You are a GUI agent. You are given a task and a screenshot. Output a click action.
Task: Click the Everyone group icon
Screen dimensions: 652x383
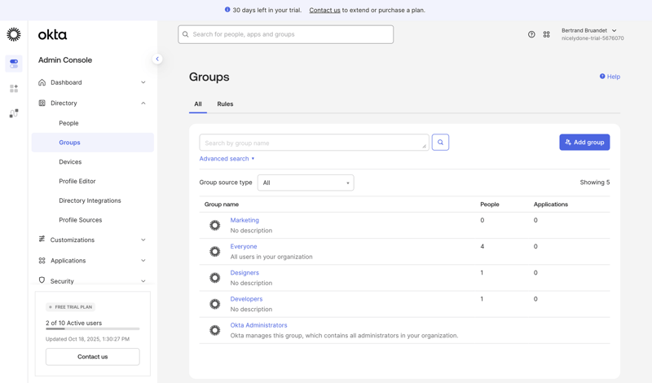click(215, 252)
